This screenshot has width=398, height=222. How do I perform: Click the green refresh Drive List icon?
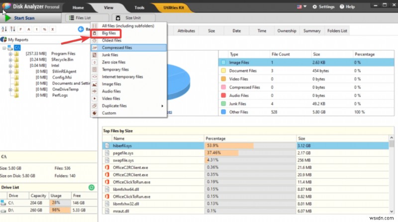pos(92,187)
